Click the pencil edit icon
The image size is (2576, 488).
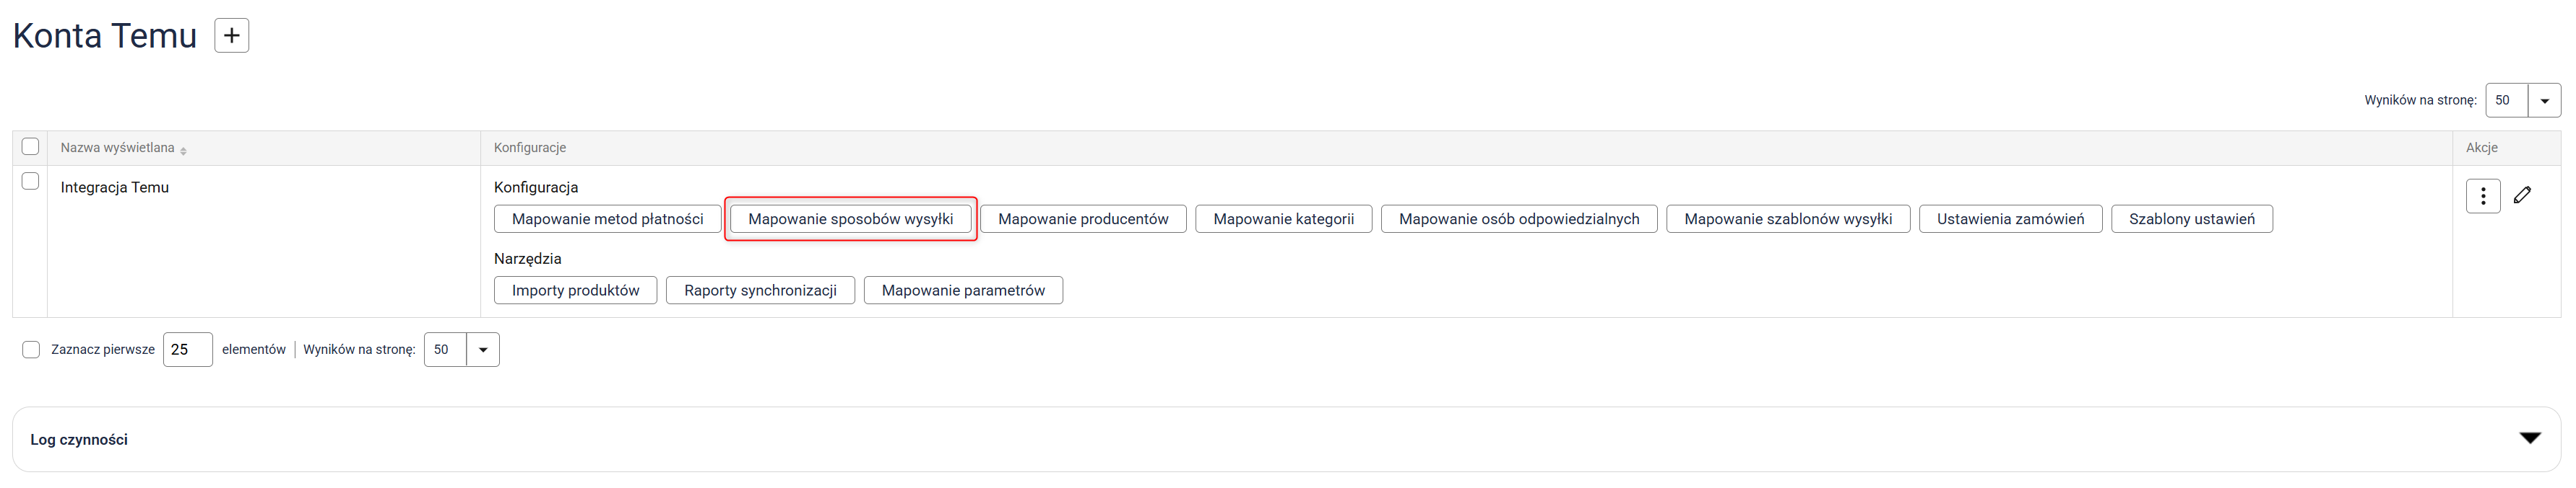click(x=2522, y=195)
